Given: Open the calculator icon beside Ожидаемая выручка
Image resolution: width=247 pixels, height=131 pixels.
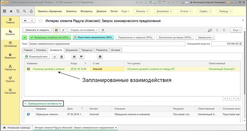Looking at the screenshot, I should (x=241, y=44).
